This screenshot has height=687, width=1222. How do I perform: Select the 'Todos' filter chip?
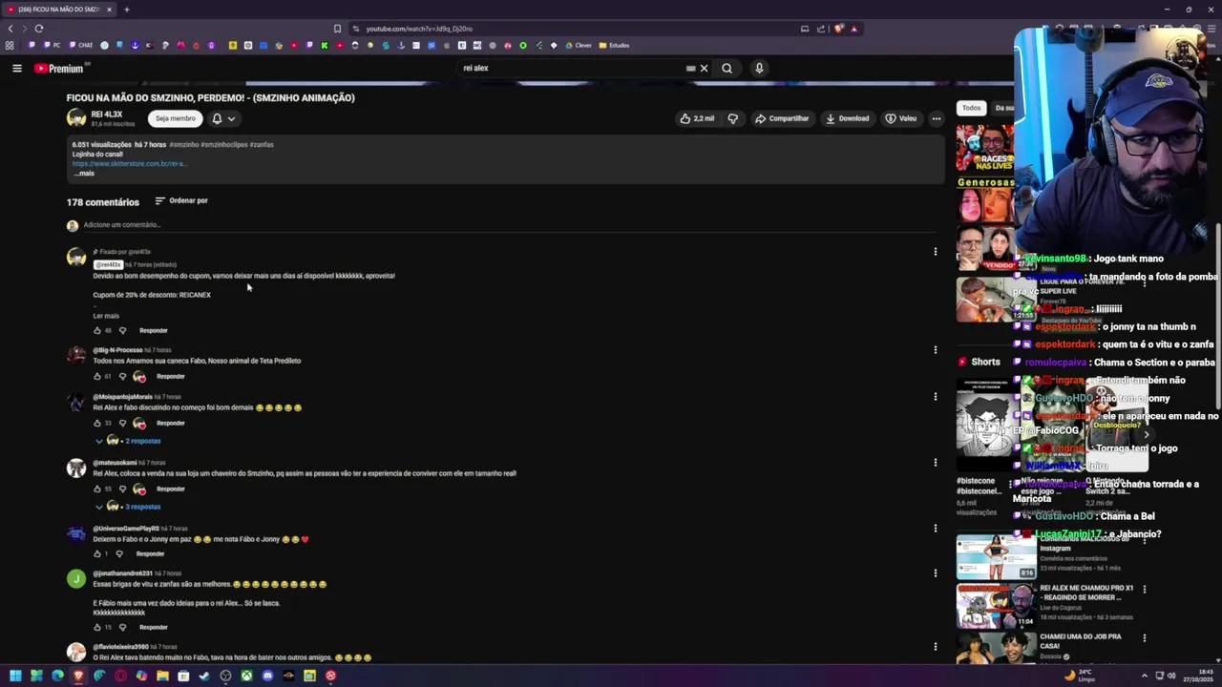(971, 108)
